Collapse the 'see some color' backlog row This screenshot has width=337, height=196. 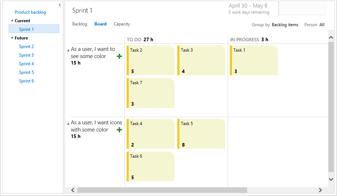68,50
